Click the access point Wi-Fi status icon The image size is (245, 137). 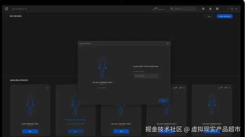155,9
